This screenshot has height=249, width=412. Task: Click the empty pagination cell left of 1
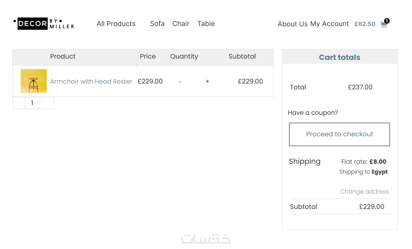[x=19, y=103]
